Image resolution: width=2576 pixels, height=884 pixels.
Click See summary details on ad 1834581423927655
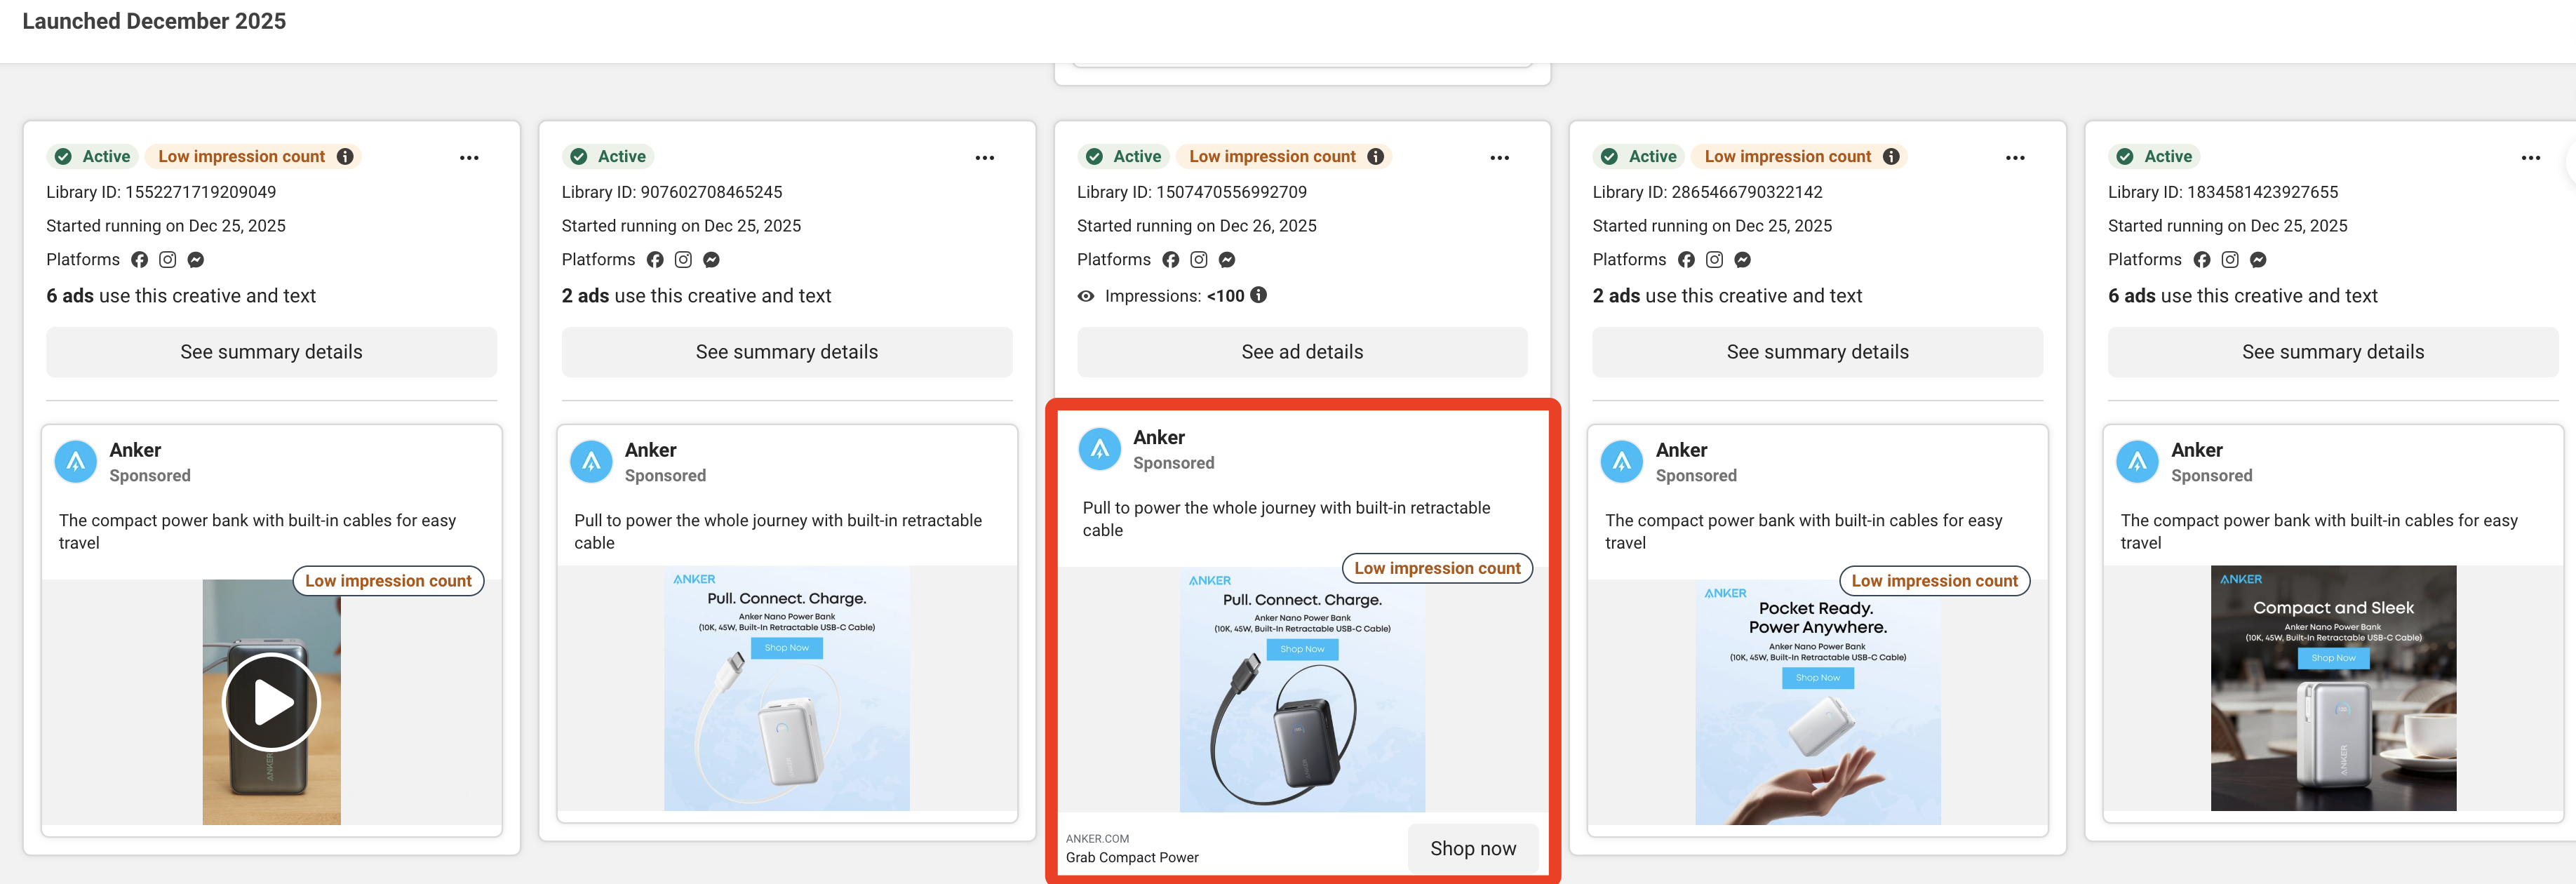2332,352
